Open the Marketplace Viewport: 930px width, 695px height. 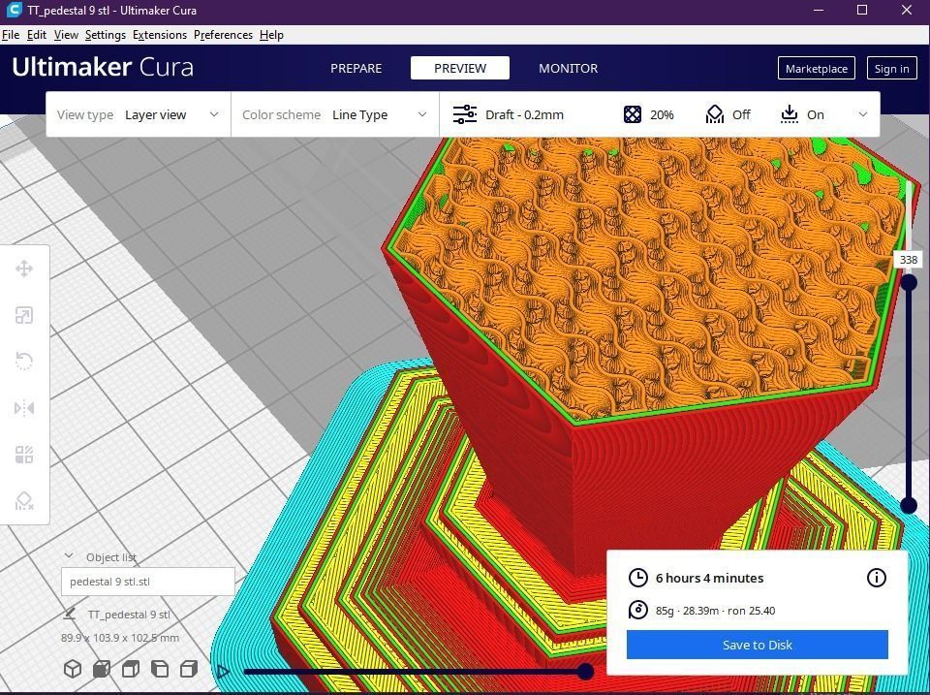pyautogui.click(x=816, y=68)
